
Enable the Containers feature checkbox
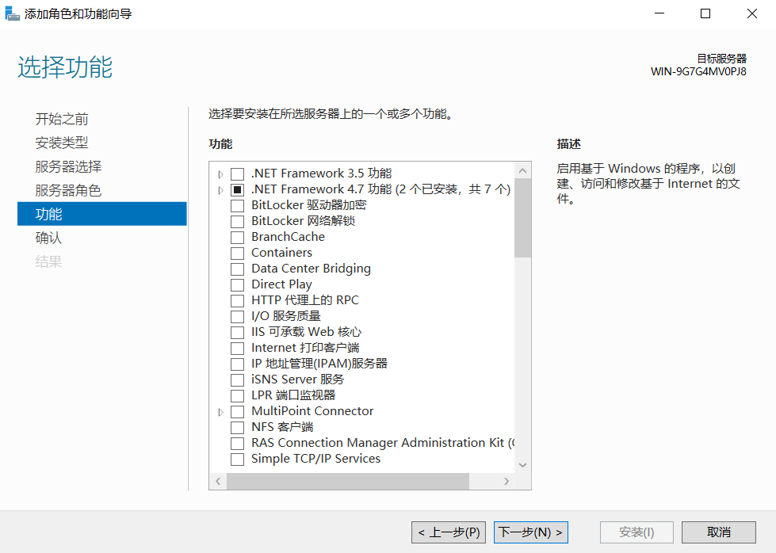coord(238,254)
